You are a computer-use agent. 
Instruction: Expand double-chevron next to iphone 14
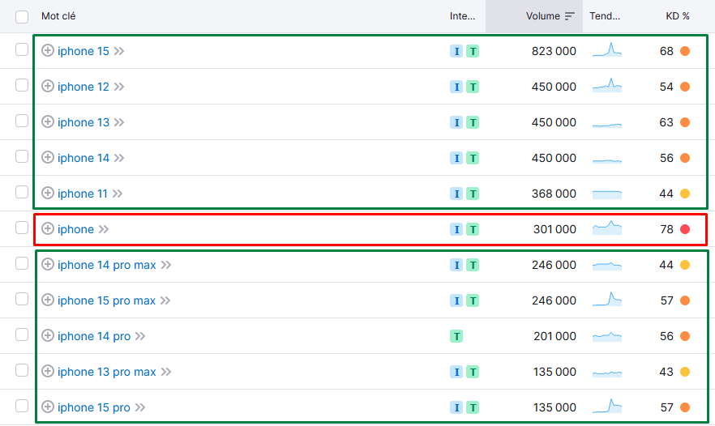[x=119, y=158]
